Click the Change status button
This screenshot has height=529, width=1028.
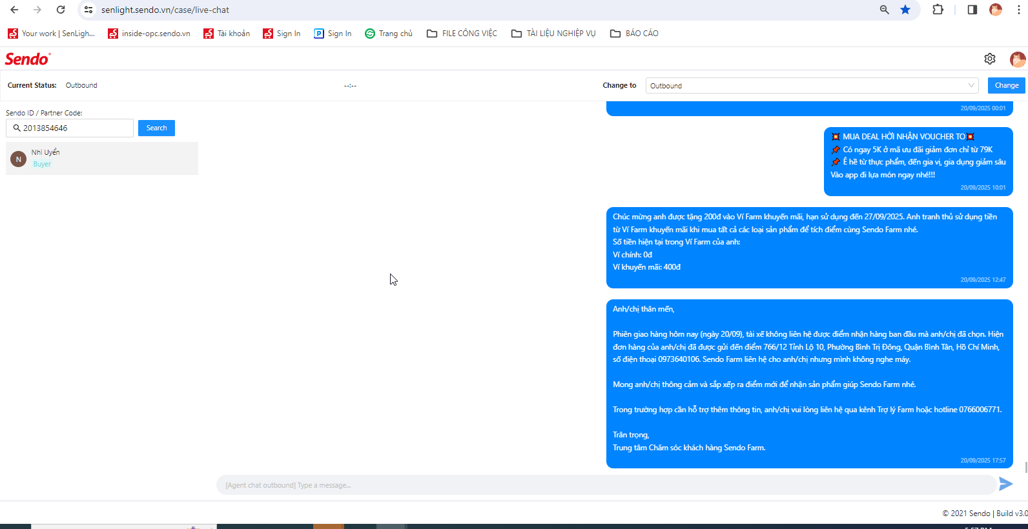(x=1007, y=85)
